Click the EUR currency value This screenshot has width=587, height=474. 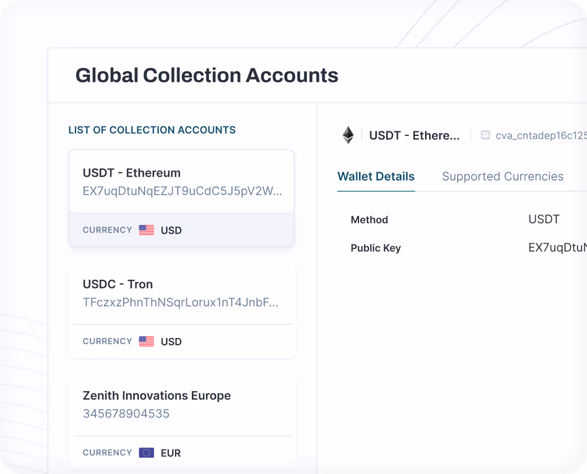[170, 453]
